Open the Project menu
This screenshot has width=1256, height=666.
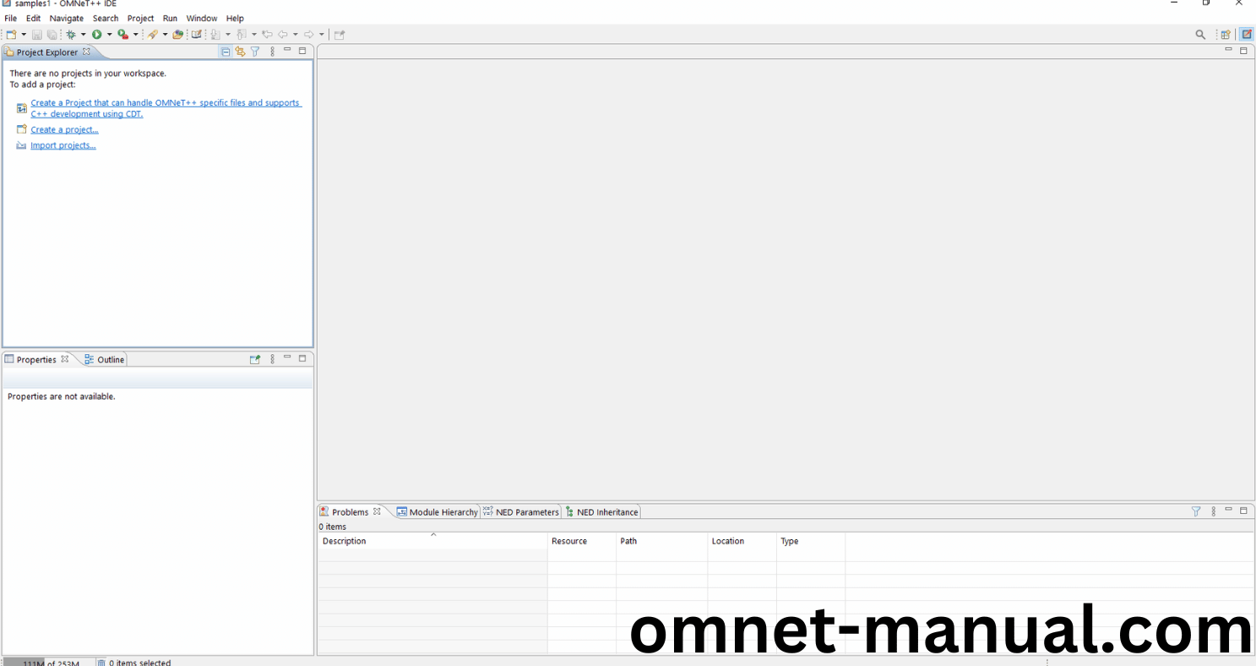click(x=140, y=19)
